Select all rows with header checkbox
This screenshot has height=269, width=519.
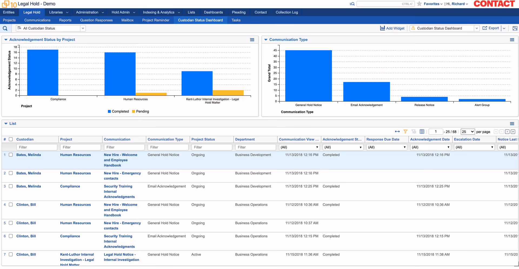pos(11,139)
